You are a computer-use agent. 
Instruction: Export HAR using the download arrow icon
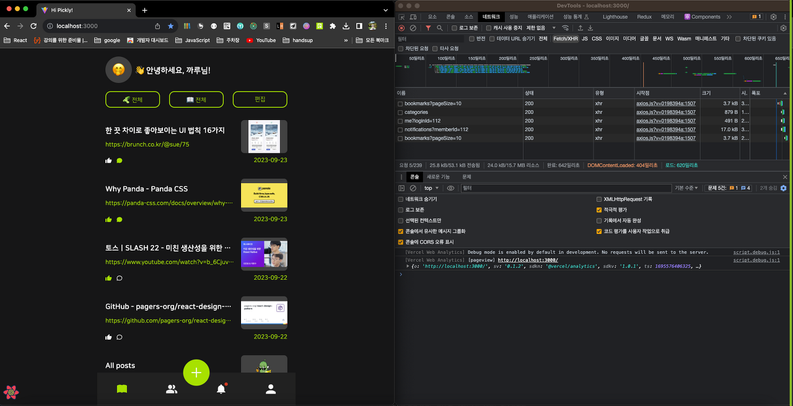[590, 28]
